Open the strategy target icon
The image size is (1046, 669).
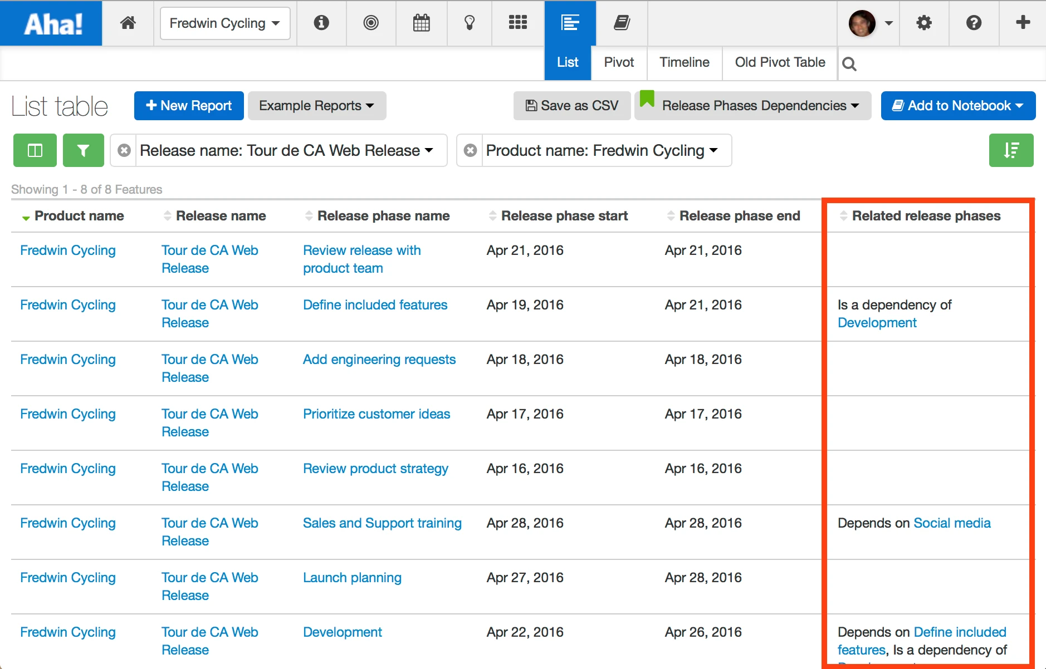tap(371, 23)
